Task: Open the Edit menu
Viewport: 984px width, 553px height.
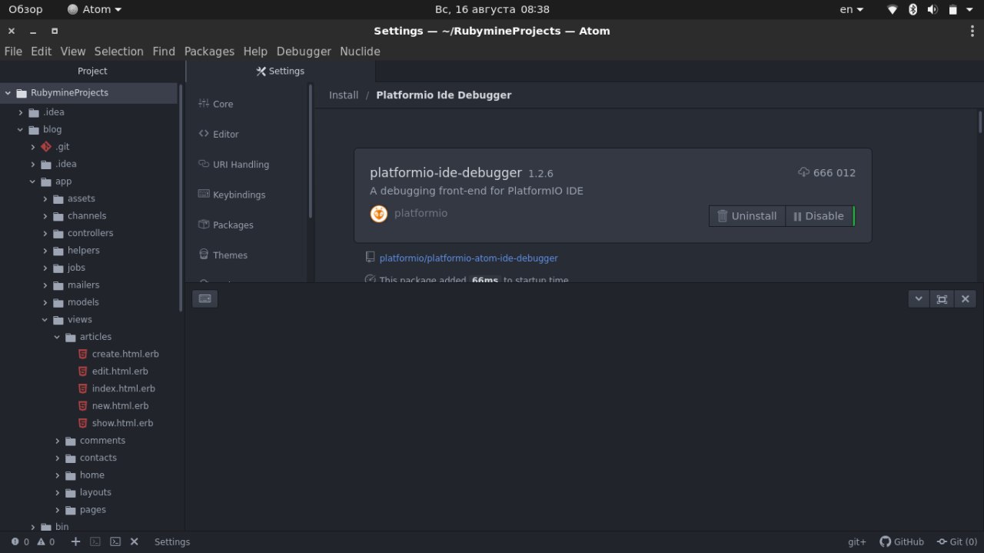Action: [42, 52]
